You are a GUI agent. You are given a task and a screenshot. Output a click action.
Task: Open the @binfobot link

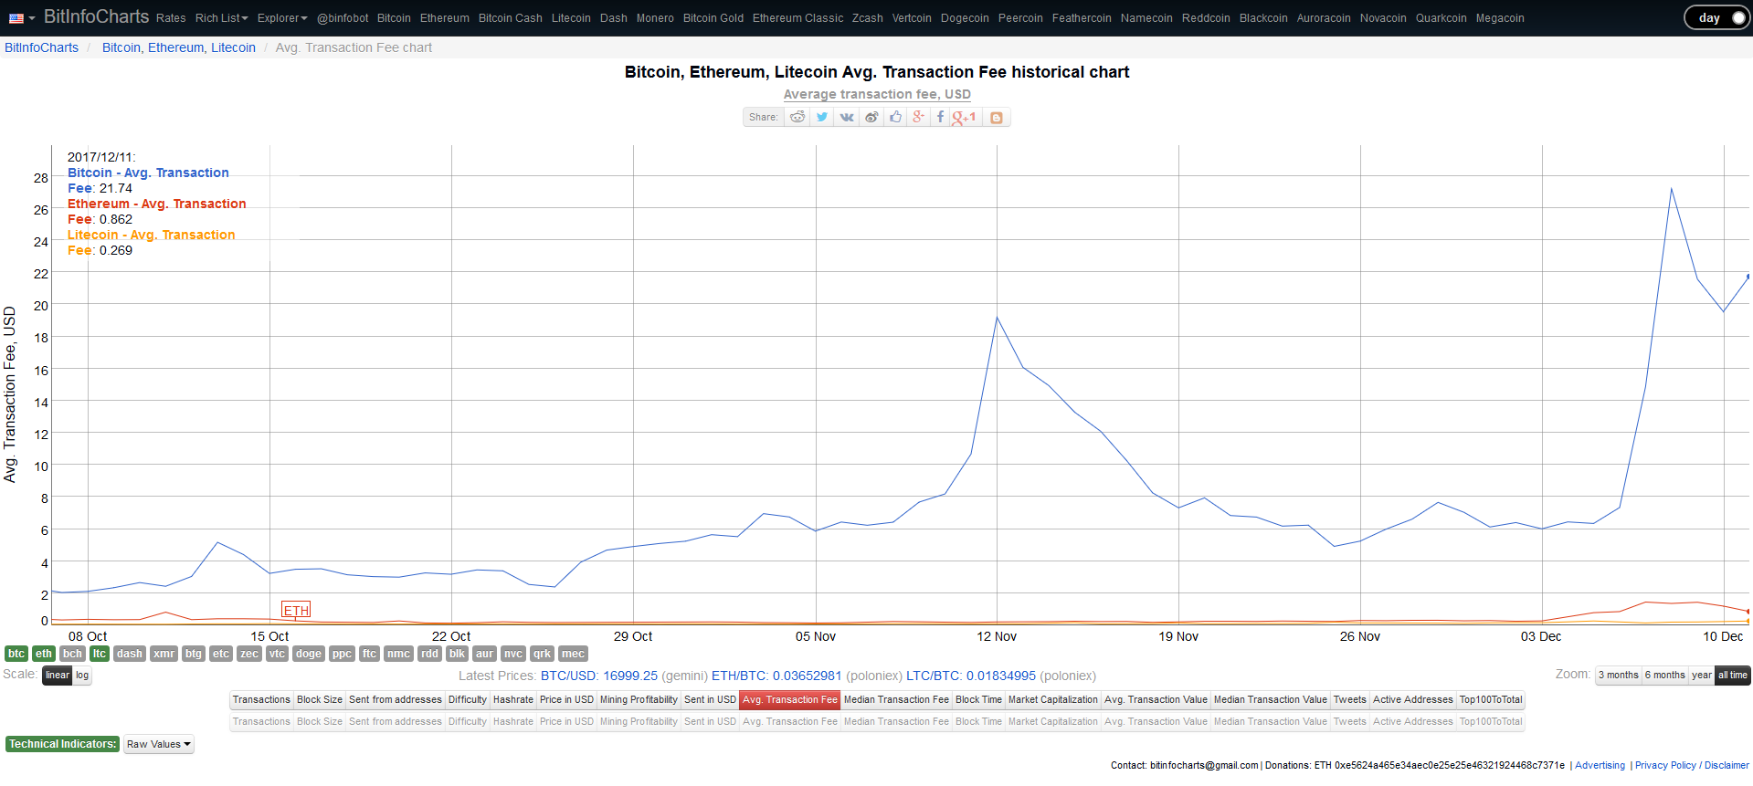(x=343, y=18)
